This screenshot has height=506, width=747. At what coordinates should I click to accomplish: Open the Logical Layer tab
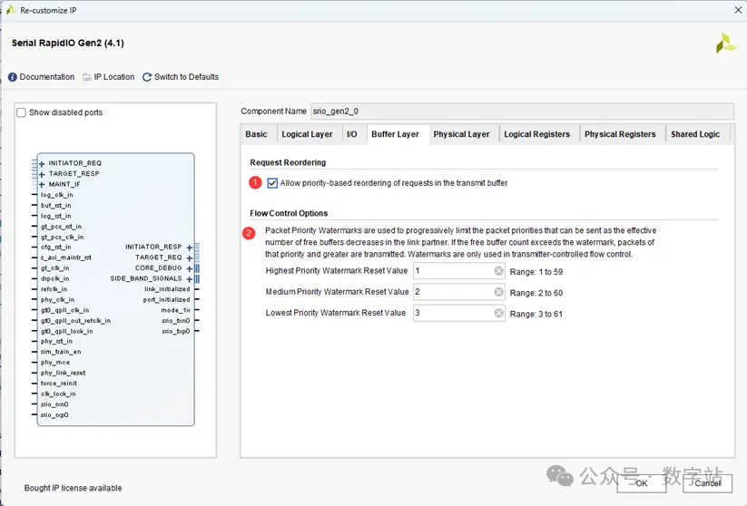pyautogui.click(x=307, y=134)
